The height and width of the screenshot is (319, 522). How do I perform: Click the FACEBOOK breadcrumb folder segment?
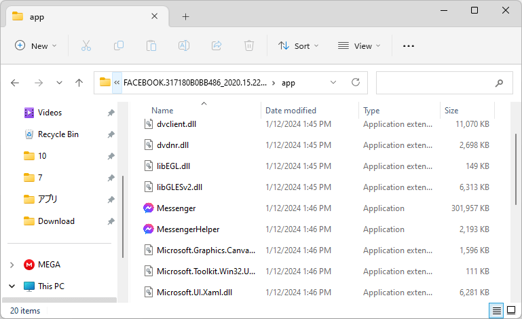[195, 83]
